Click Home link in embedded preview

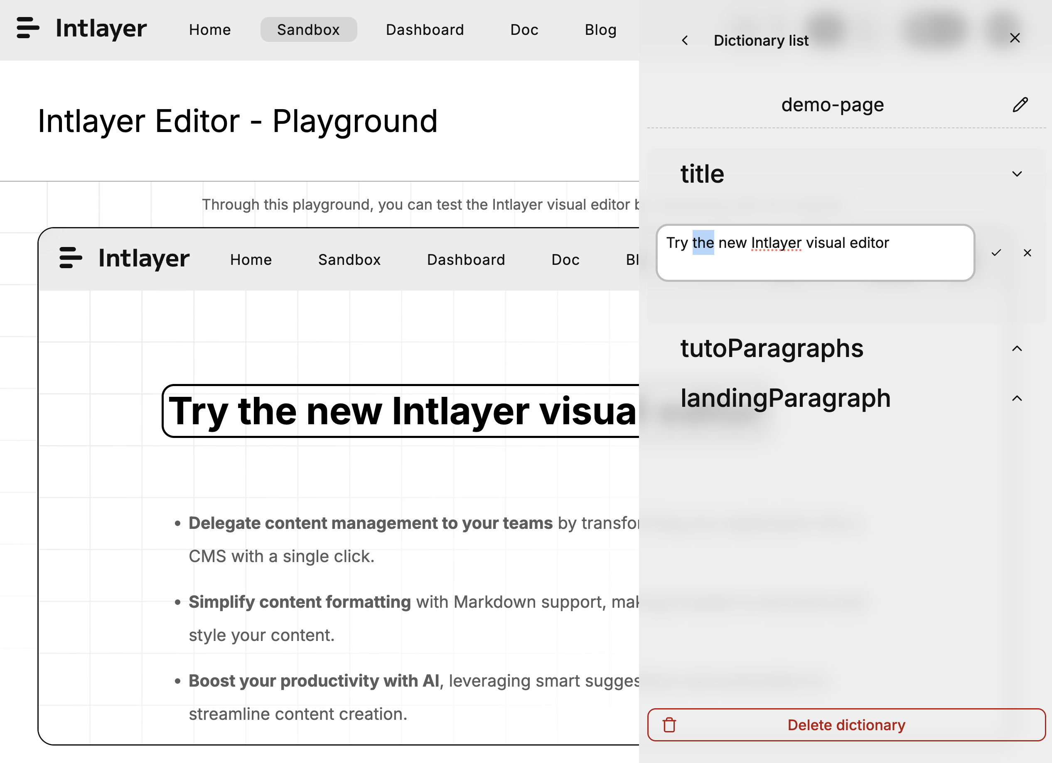(x=251, y=259)
